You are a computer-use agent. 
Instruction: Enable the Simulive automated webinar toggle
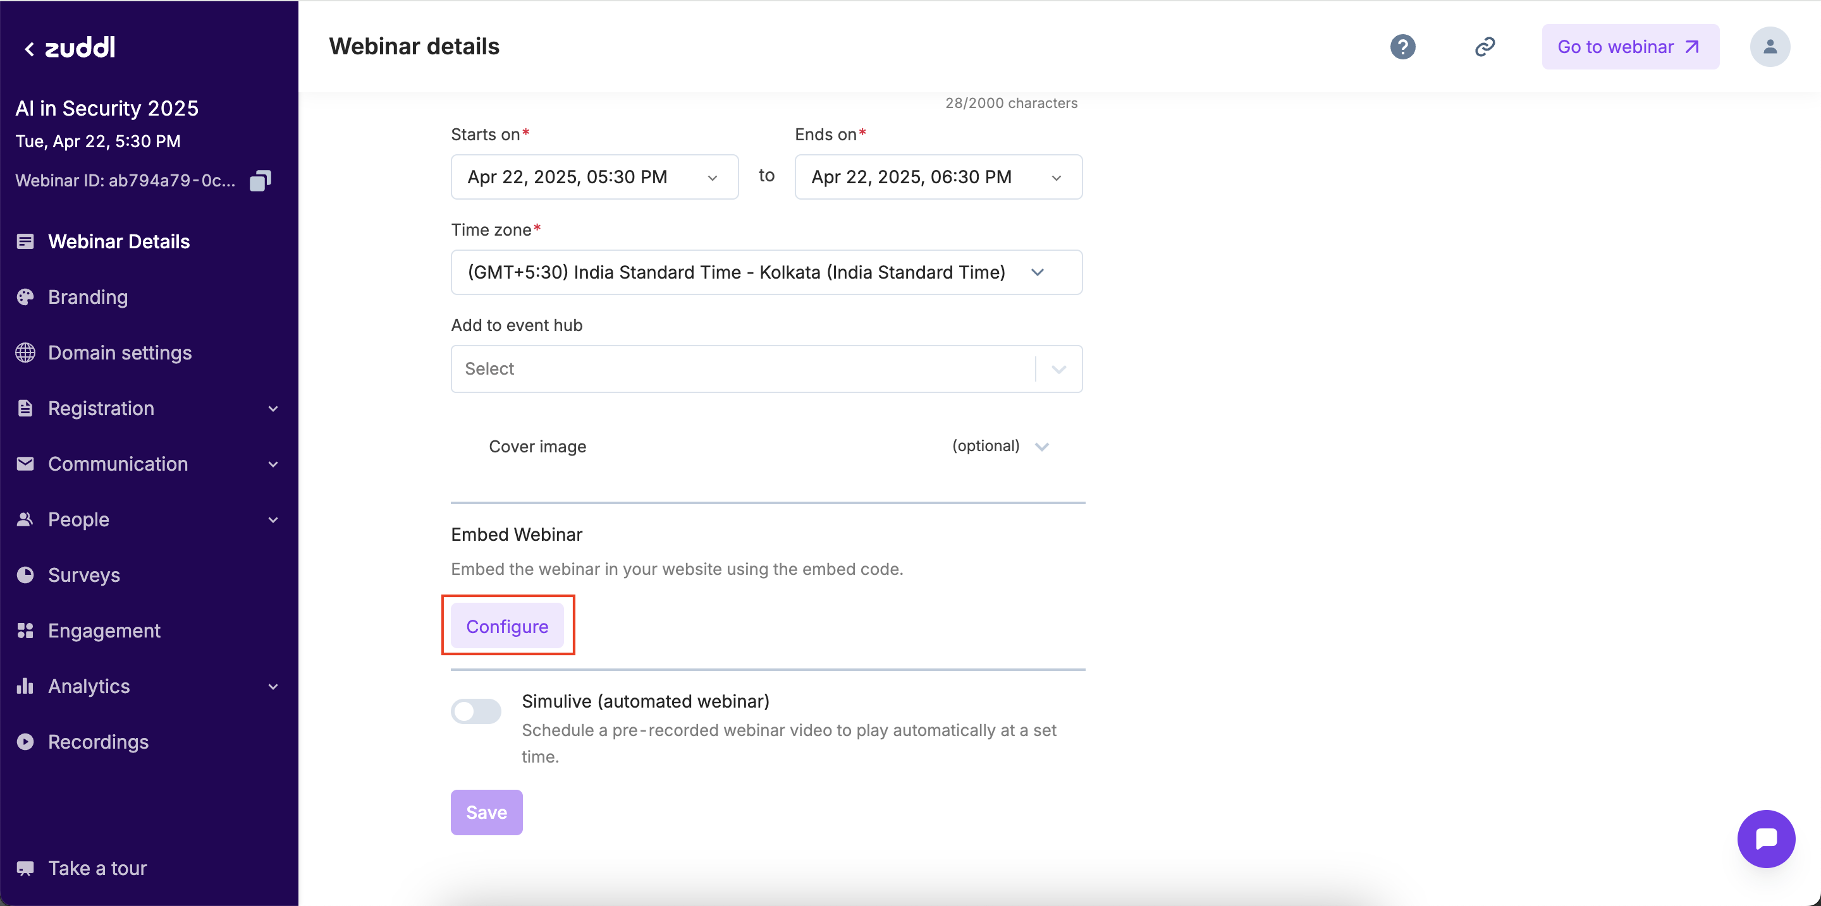click(x=475, y=711)
